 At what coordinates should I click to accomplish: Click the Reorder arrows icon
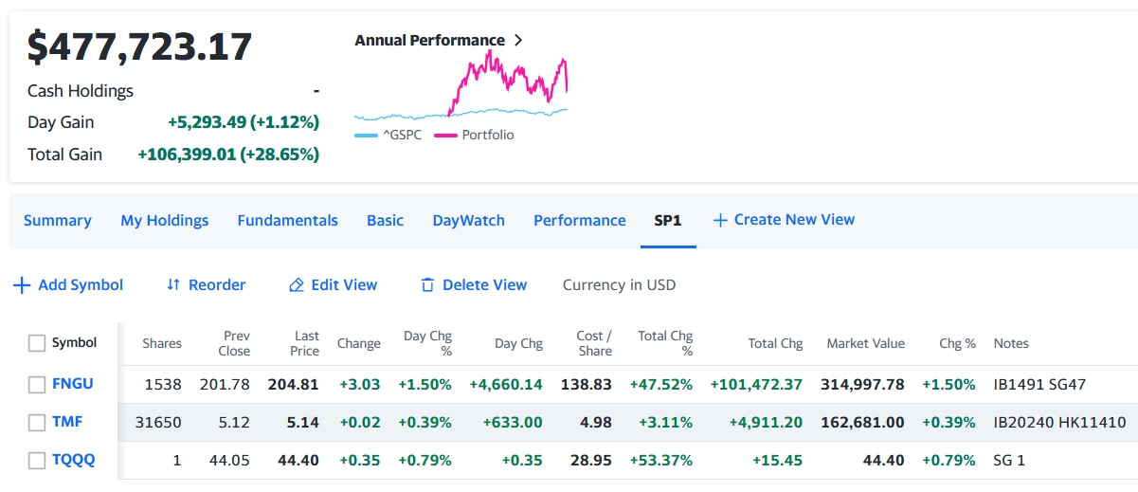tap(172, 285)
